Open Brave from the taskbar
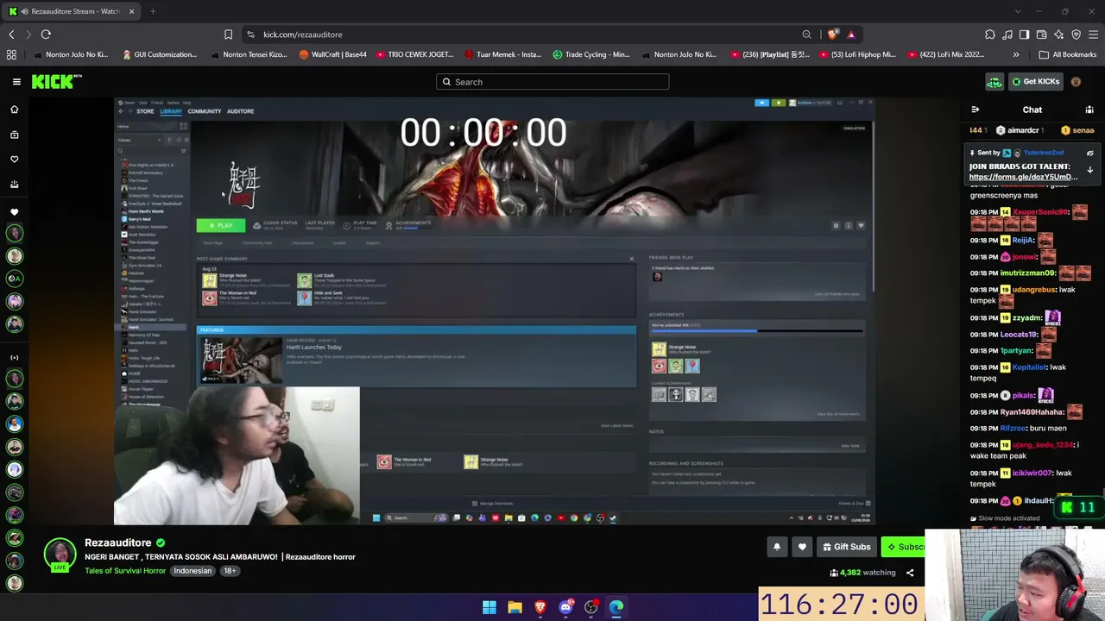Viewport: 1105px width, 621px height. tap(540, 607)
